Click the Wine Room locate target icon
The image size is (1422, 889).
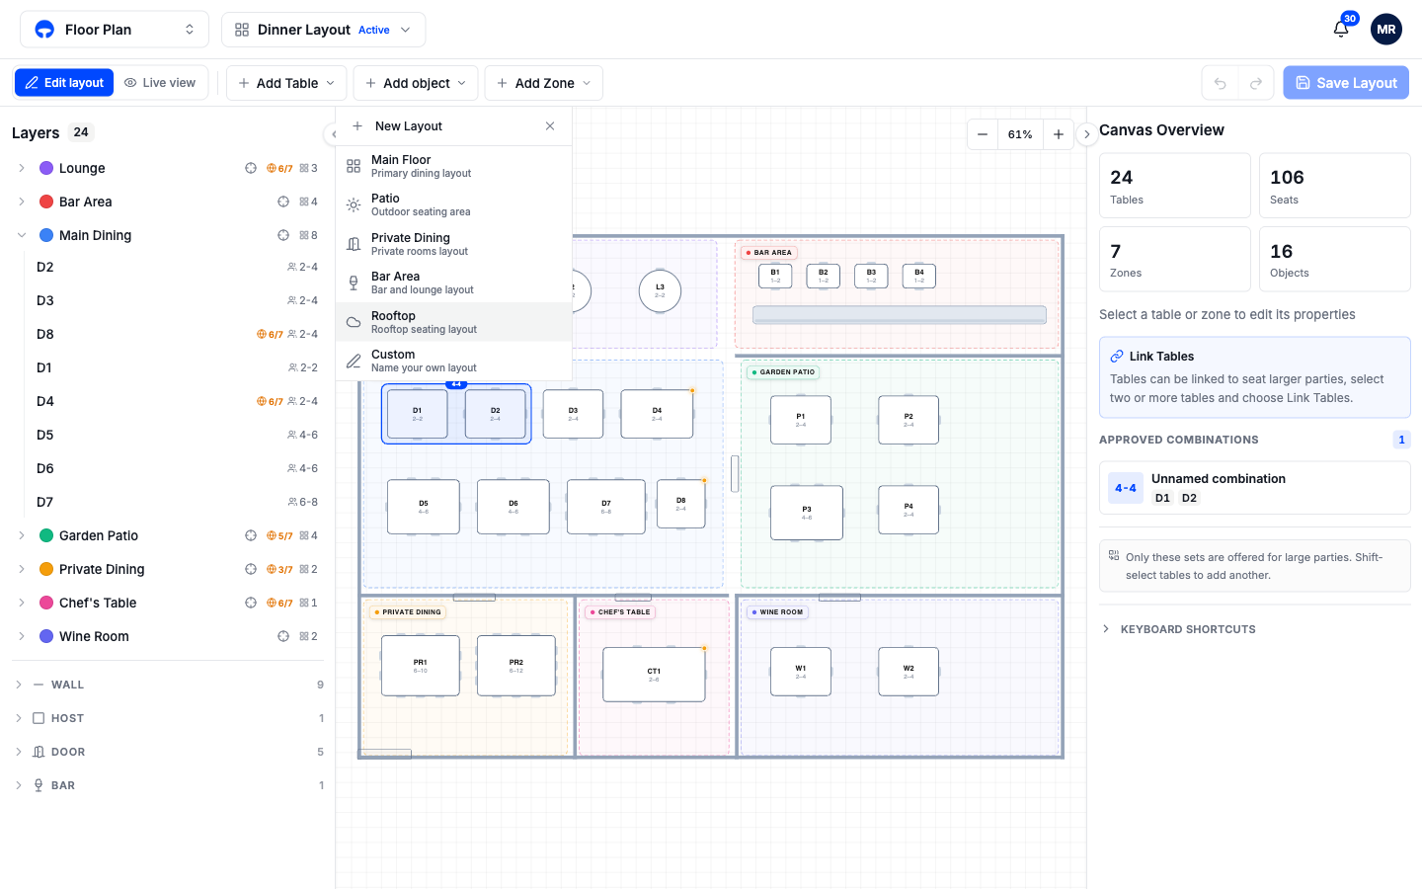click(x=283, y=636)
